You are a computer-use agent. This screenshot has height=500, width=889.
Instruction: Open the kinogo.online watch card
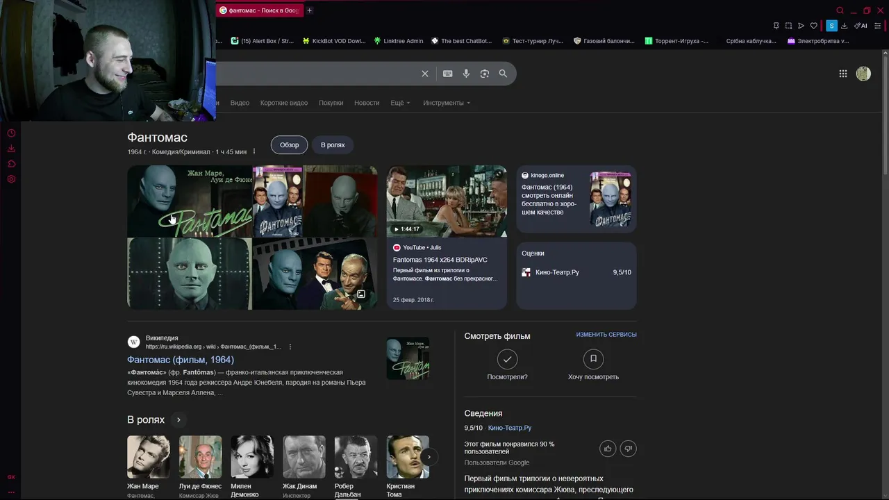(x=576, y=199)
